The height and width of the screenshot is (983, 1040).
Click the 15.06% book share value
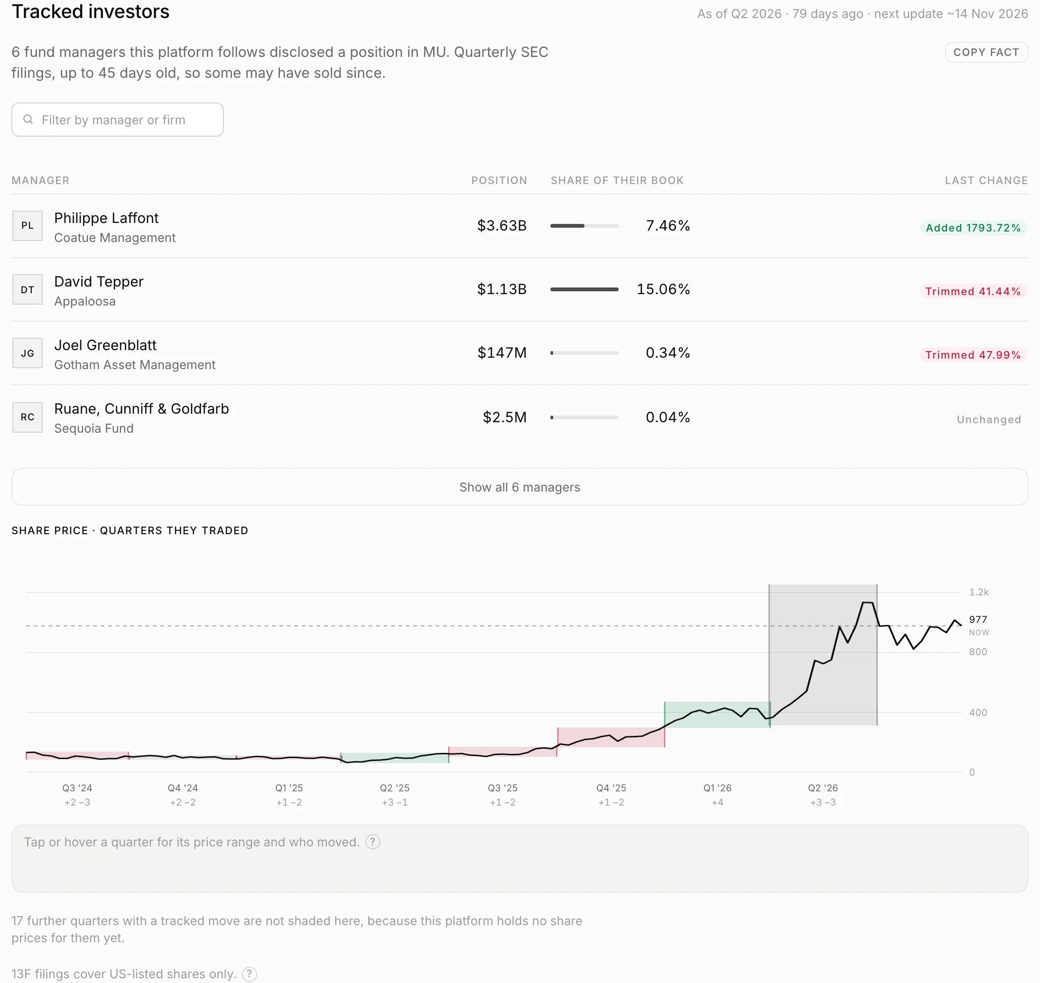click(663, 289)
